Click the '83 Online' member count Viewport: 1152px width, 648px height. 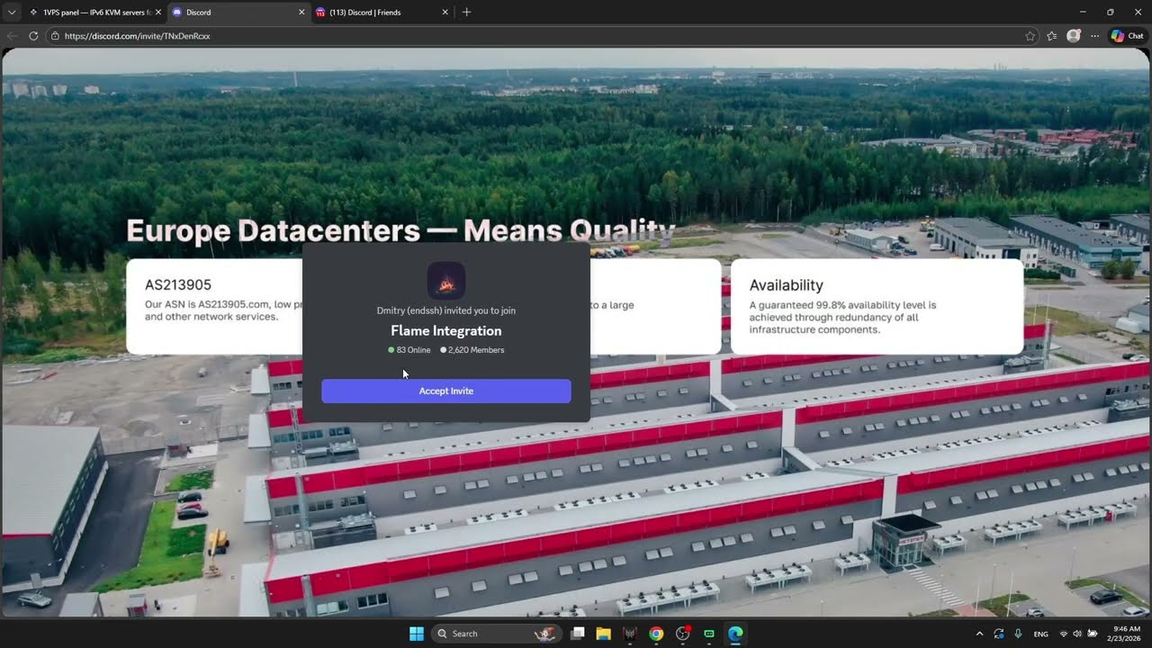click(409, 349)
